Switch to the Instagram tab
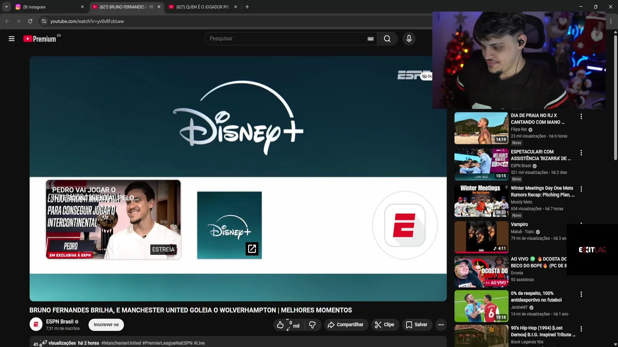 pyautogui.click(x=48, y=7)
